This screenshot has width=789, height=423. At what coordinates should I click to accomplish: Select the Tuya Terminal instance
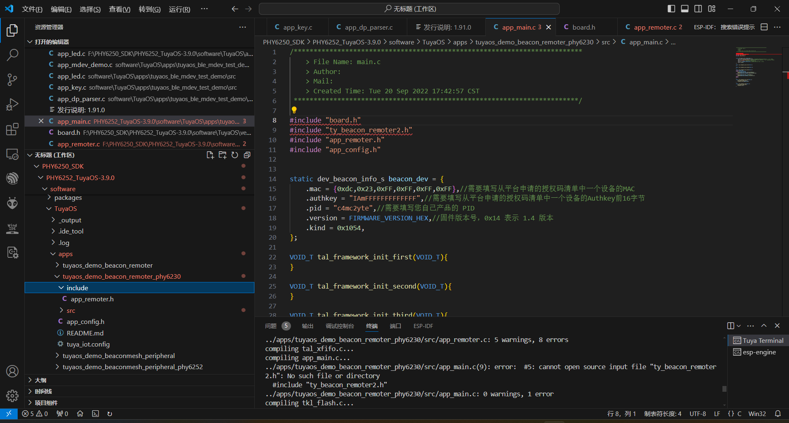758,341
